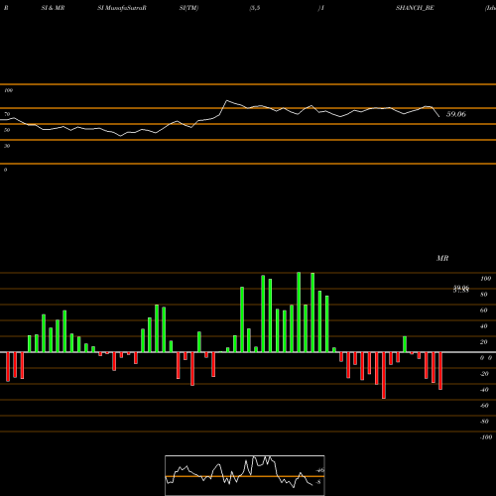Click the 'SI MunafaSutraR' header text
The image size is (496, 496).
(x=122, y=8)
